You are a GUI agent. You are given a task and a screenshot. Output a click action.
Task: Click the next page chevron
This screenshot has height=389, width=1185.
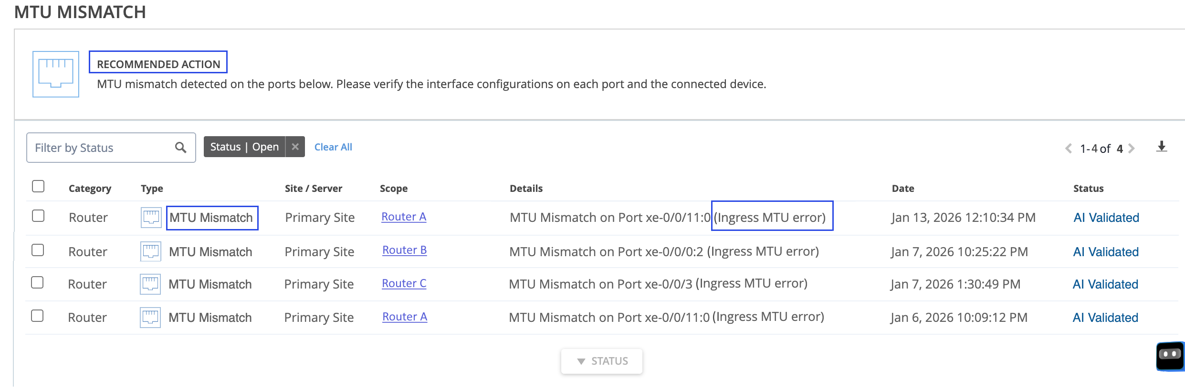(x=1130, y=149)
